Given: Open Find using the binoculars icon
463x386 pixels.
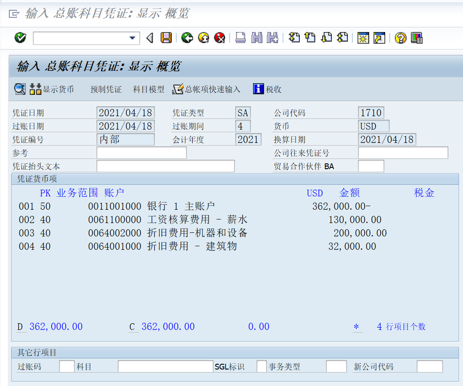Looking at the screenshot, I should point(257,38).
